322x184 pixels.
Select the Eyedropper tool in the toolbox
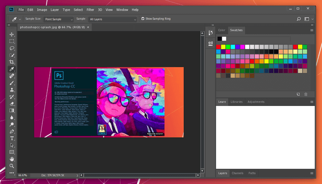point(11,69)
